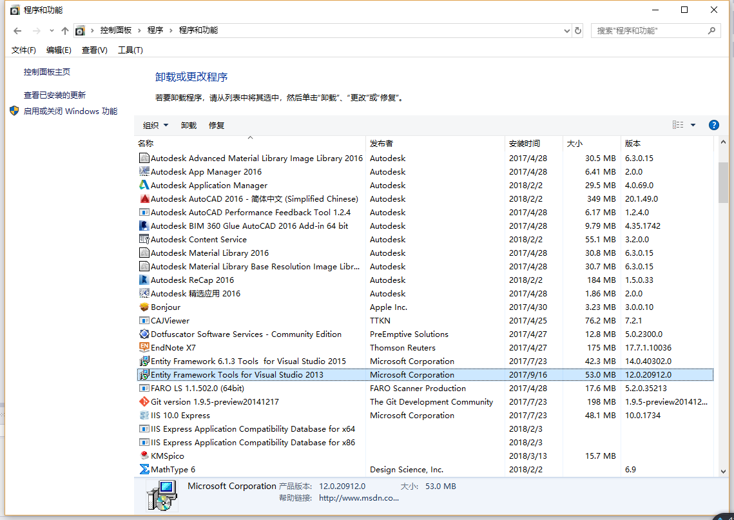Click the Autodesk App Manager 2016 icon

click(144, 172)
